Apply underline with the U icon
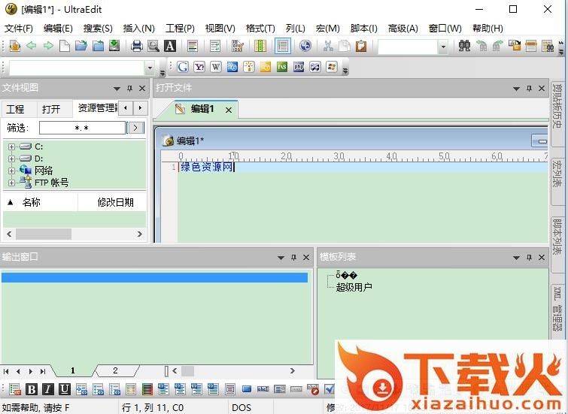The image size is (568, 414). (65, 389)
